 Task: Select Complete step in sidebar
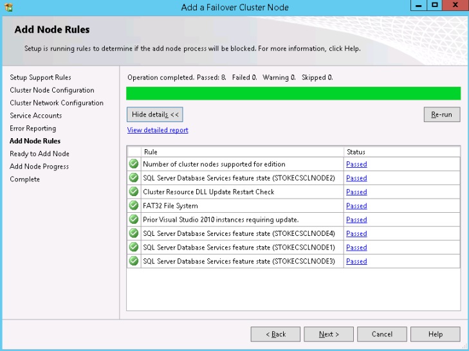tap(24, 179)
